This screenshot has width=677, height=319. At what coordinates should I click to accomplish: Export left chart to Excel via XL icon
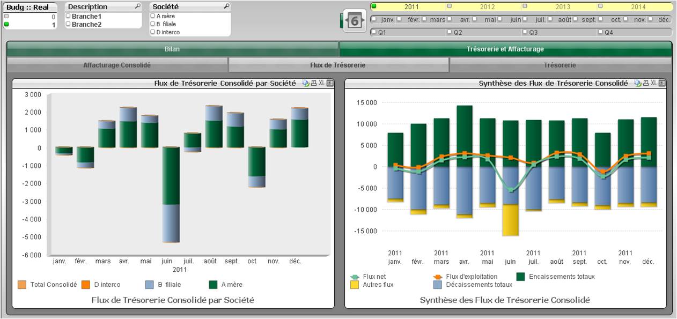tap(321, 83)
